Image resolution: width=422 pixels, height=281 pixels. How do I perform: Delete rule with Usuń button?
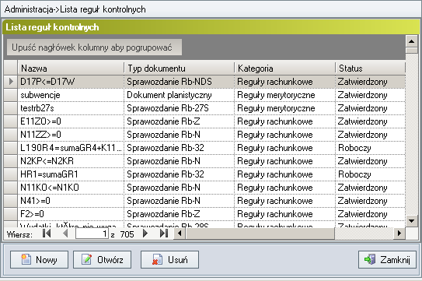point(169,259)
